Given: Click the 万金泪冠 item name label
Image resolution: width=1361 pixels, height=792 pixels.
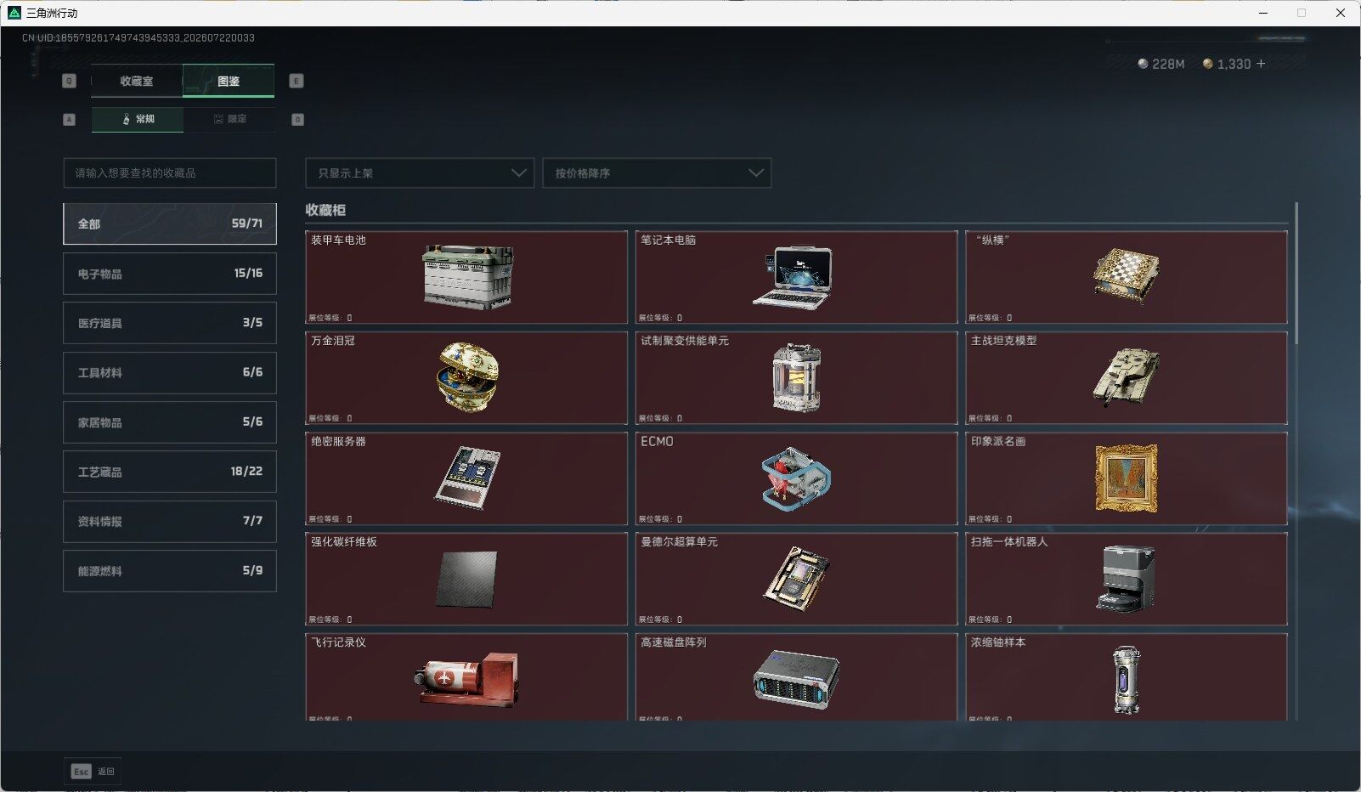Looking at the screenshot, I should [x=333, y=341].
